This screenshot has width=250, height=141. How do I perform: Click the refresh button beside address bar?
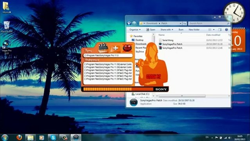(185, 23)
